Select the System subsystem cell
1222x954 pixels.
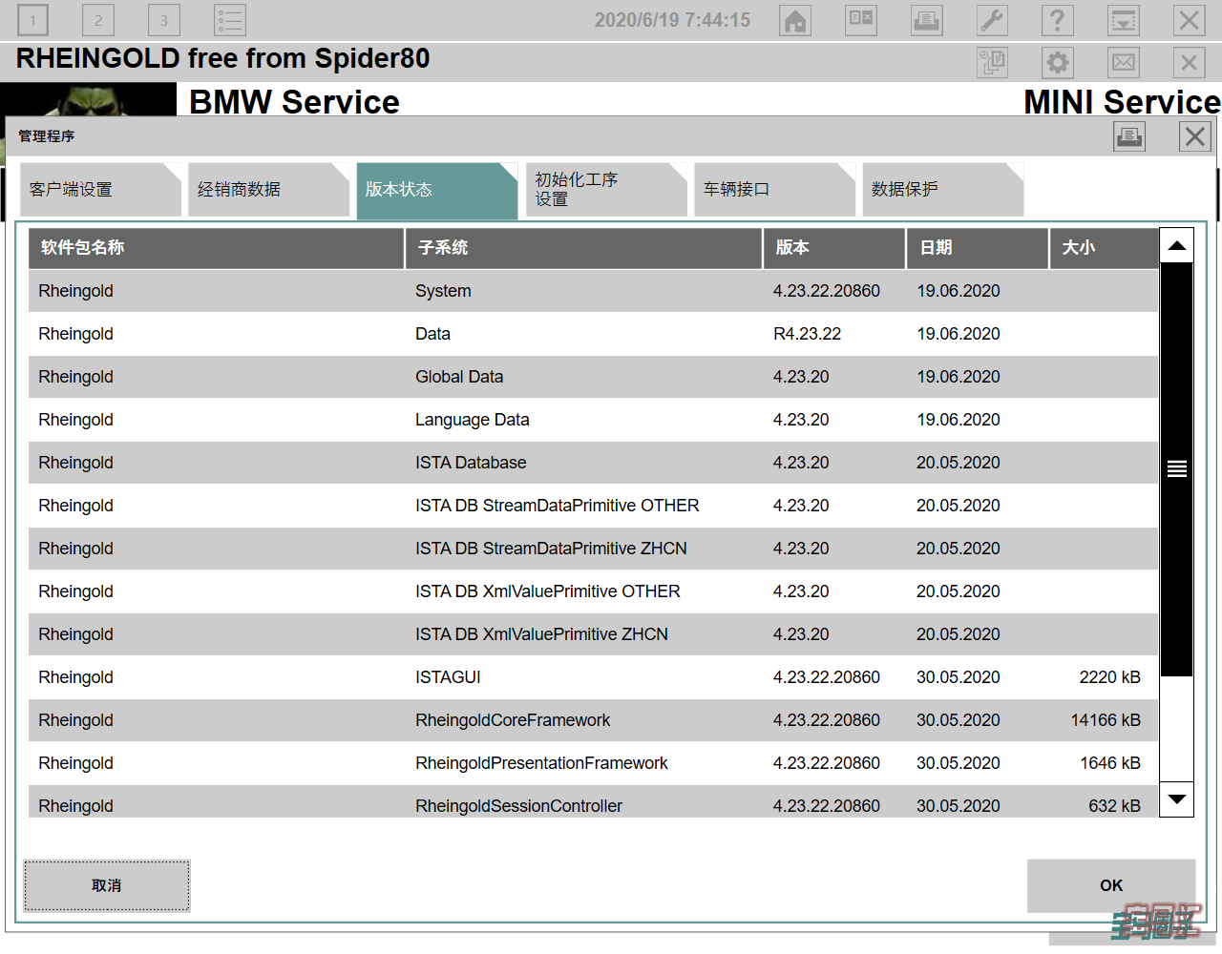click(x=443, y=291)
